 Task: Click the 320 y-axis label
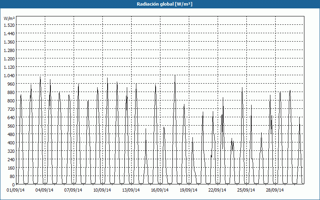pos(11,151)
